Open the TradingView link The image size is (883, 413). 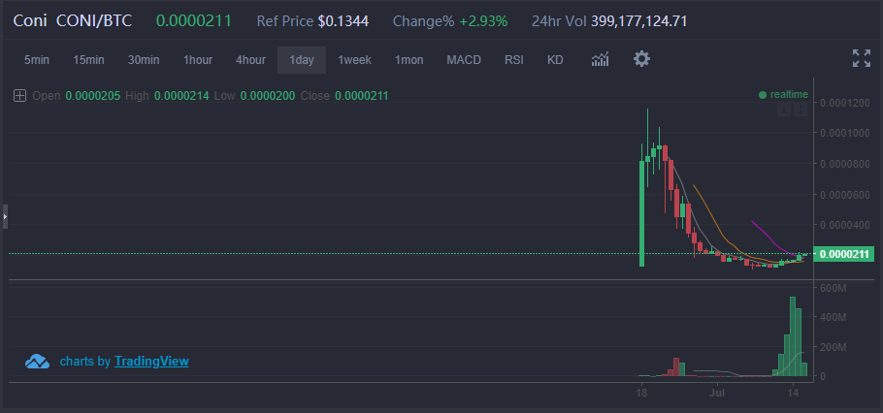point(151,362)
